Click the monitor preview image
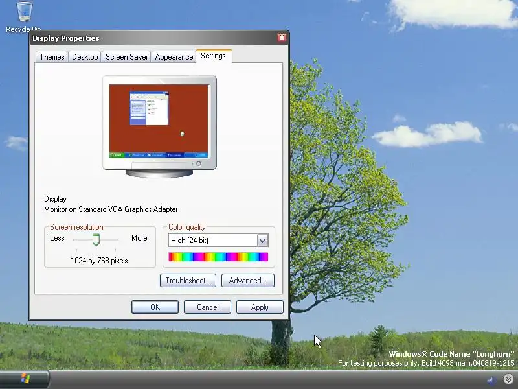This screenshot has width=518, height=389. pos(159,126)
